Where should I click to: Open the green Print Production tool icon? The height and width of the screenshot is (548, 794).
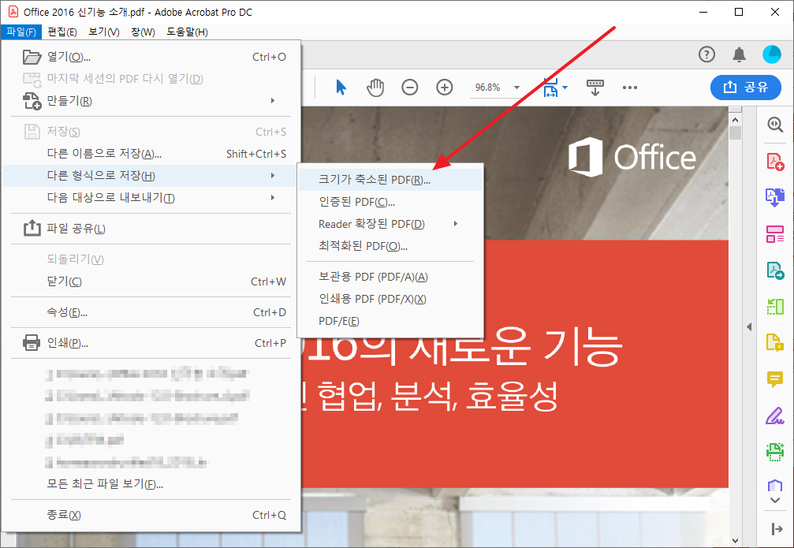(775, 451)
